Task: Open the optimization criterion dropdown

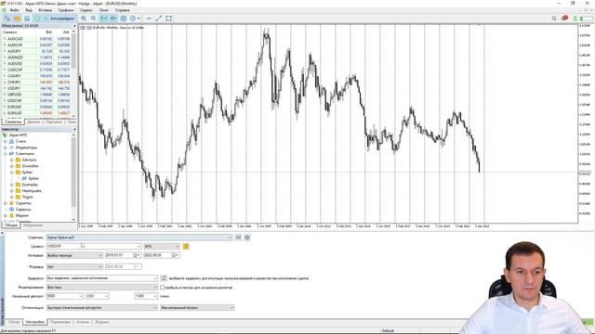Action: [231, 308]
